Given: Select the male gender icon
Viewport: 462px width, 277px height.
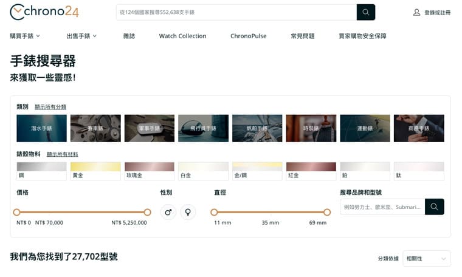Looking at the screenshot, I should pos(168,212).
